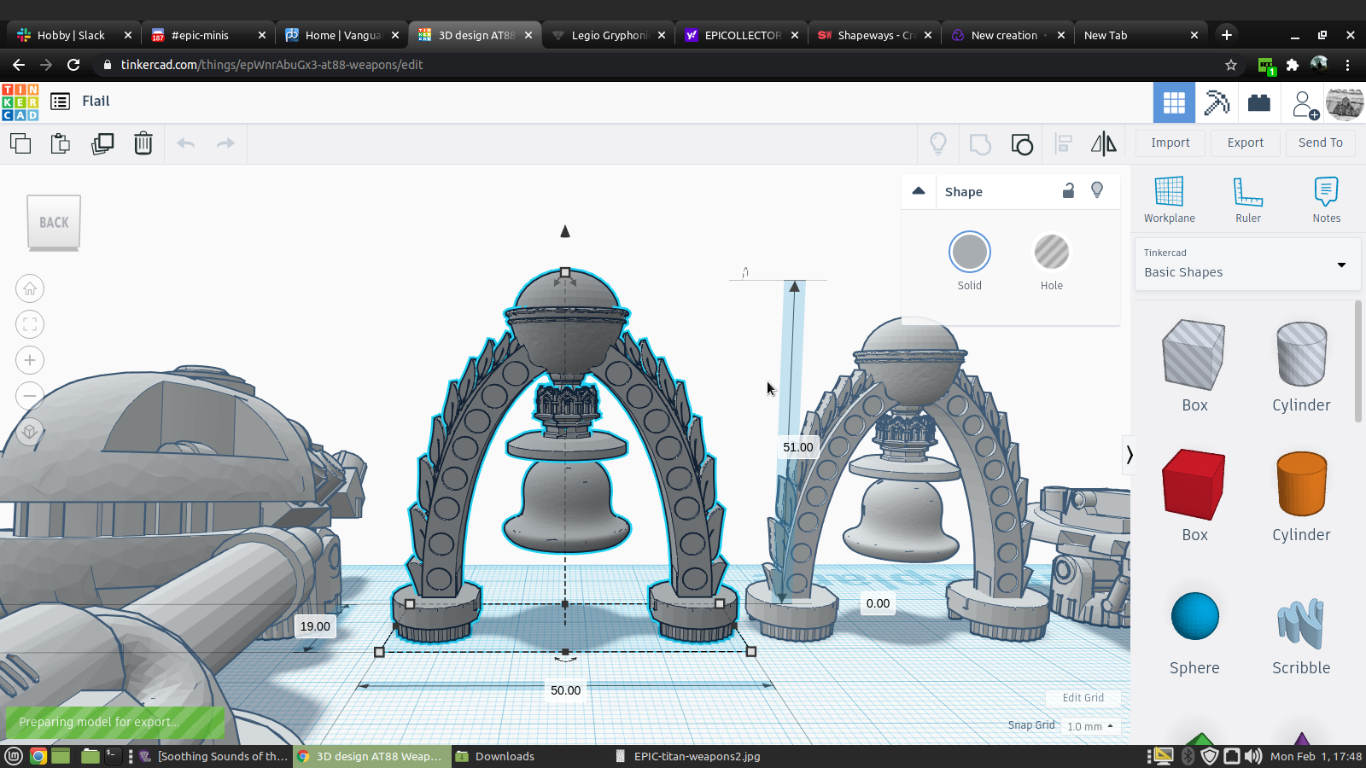This screenshot has height=768, width=1366.
Task: Click the Duplicate and repeat icon
Action: pos(102,143)
